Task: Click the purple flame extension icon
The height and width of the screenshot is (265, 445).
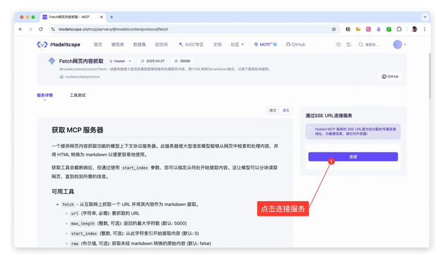Action: (x=378, y=29)
